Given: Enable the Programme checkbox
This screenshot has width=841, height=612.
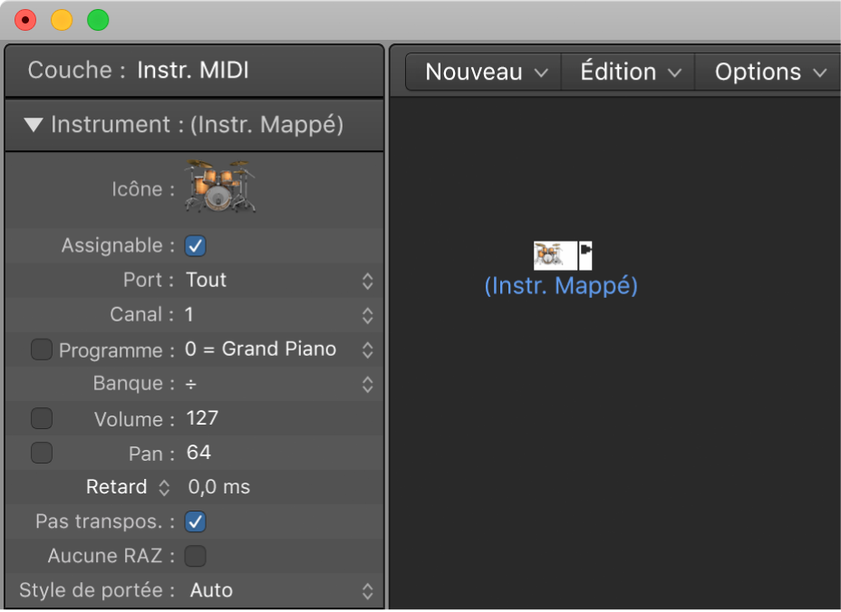Looking at the screenshot, I should [x=42, y=349].
